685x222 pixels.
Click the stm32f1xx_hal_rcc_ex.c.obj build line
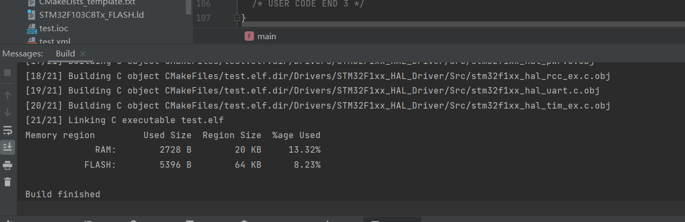(x=318, y=76)
